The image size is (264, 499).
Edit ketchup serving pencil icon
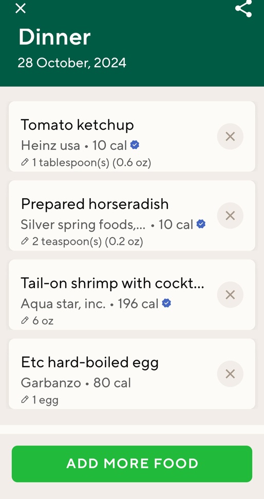point(25,162)
